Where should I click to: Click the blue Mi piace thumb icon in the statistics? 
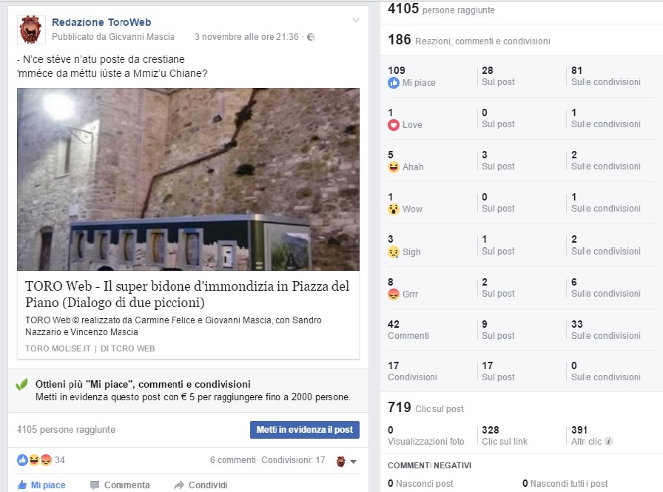393,83
